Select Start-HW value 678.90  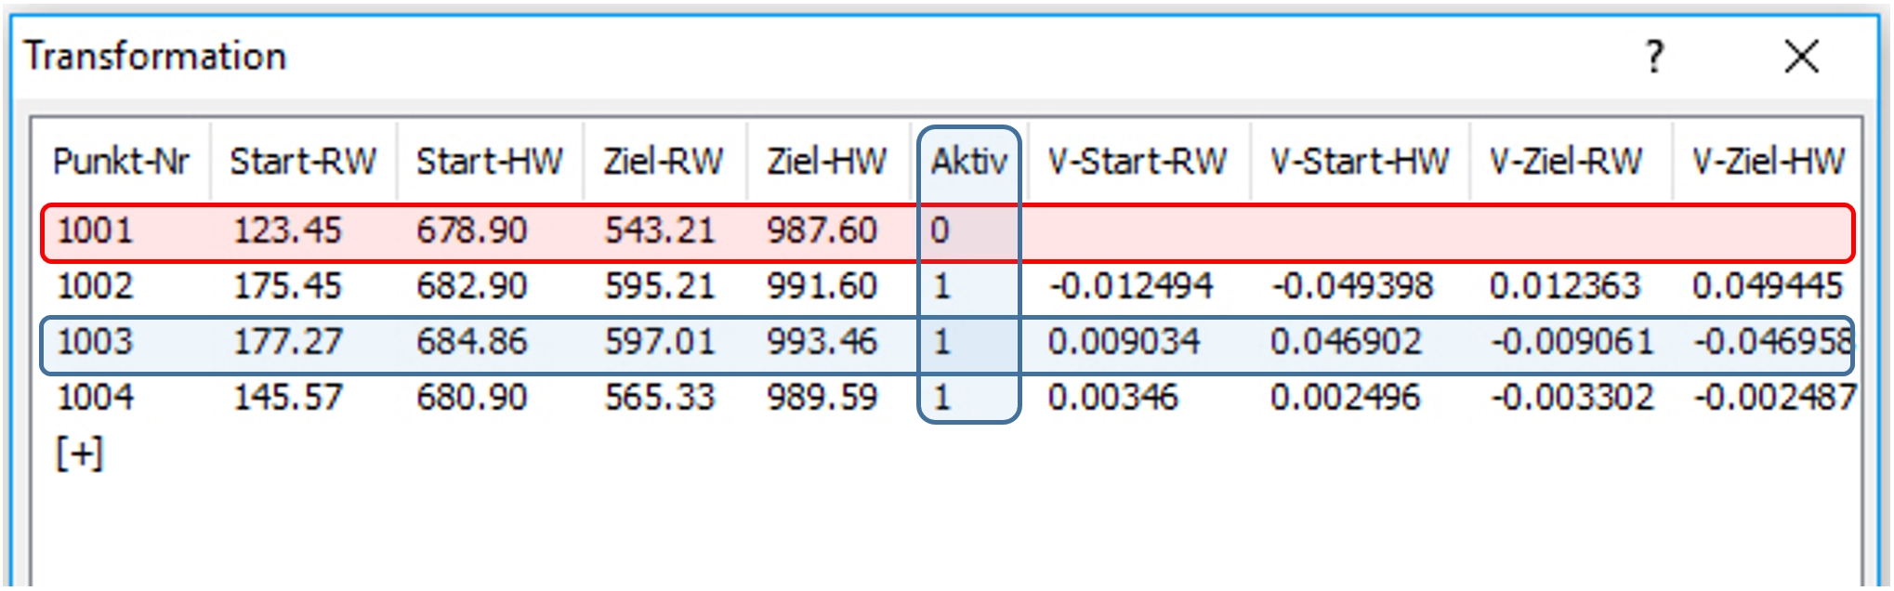click(x=472, y=230)
